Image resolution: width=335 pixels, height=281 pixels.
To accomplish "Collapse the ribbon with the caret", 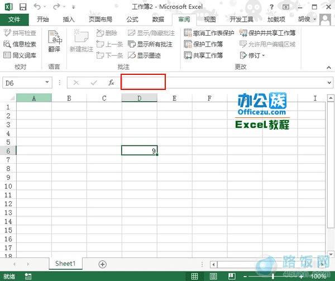I will pos(329,68).
